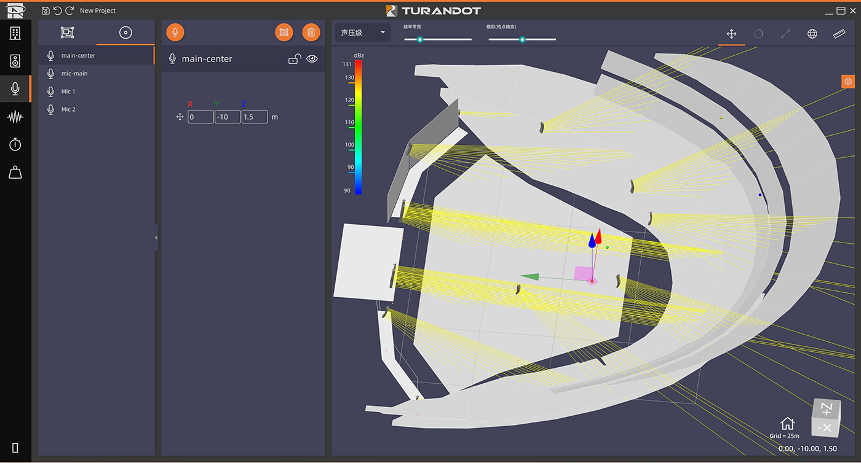Image resolution: width=861 pixels, height=463 pixels.
Task: Click the 频率带宽 slider handle
Action: pos(420,39)
